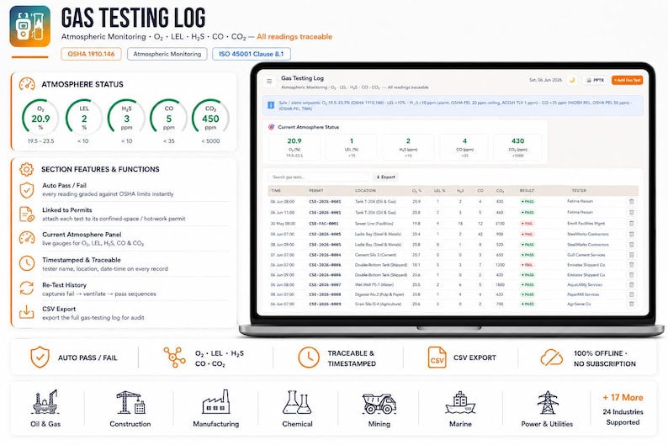Click trash icon for Cement Silo 3 row
Viewport: 668px width, 445px height.
631,255
